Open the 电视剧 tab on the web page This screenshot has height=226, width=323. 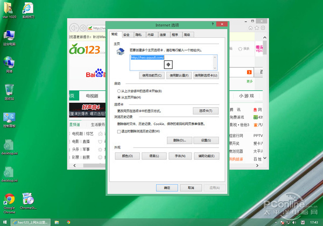coord(92,96)
